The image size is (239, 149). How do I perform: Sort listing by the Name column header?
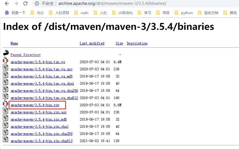coord(14,43)
